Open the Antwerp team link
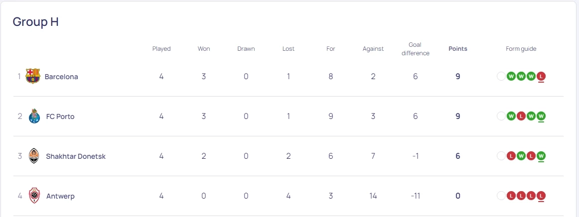Screen dimensions: 579x217 [x=60, y=196]
